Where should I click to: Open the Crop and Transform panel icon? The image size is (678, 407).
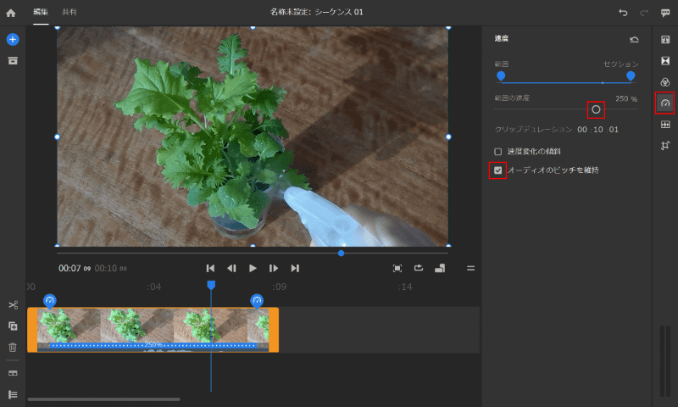(x=665, y=146)
